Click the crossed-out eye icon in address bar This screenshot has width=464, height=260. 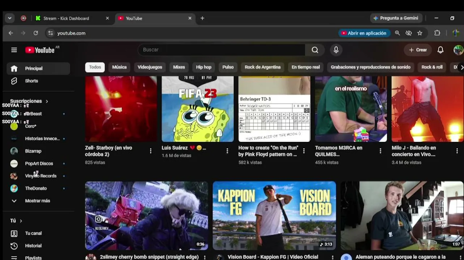pyautogui.click(x=409, y=33)
